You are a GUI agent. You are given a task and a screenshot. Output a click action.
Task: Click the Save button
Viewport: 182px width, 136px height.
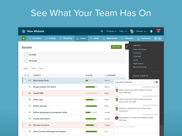click(x=41, y=68)
